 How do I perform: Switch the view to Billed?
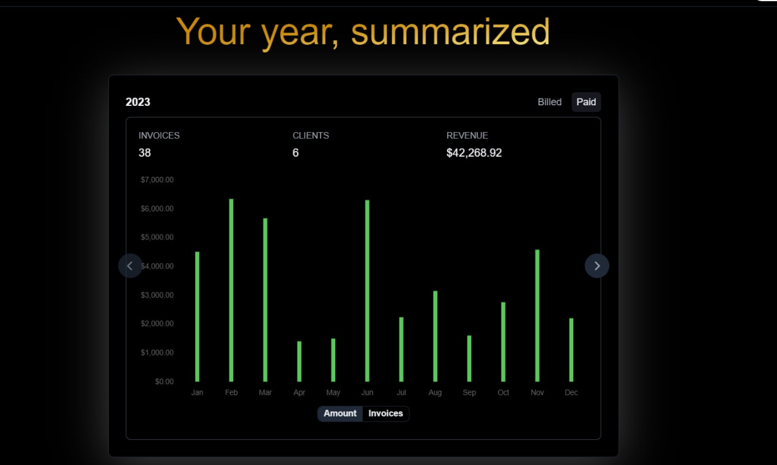pos(549,102)
